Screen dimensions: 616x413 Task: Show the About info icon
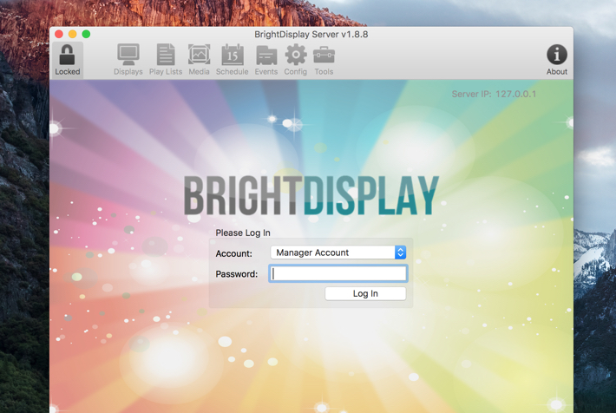(557, 55)
